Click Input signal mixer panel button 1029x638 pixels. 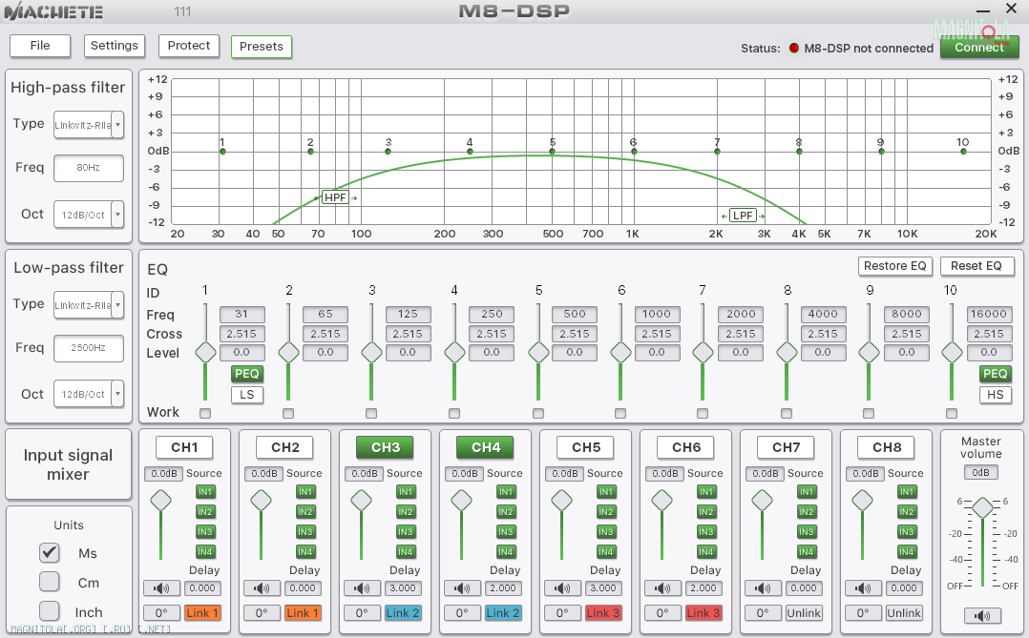coord(69,464)
